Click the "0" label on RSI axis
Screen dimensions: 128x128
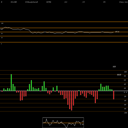point(1,44)
